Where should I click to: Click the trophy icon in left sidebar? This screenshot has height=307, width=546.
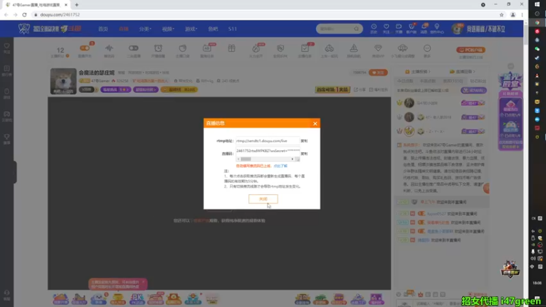[x=7, y=138]
